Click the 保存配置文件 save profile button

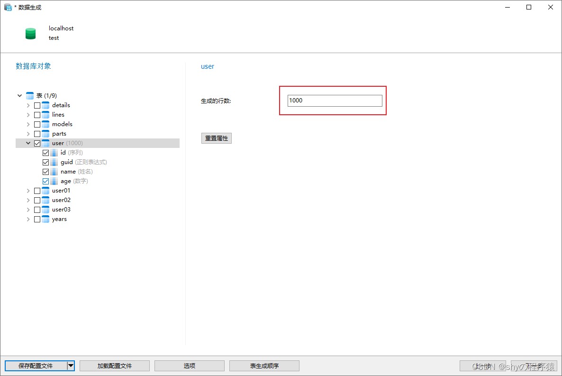(x=36, y=366)
